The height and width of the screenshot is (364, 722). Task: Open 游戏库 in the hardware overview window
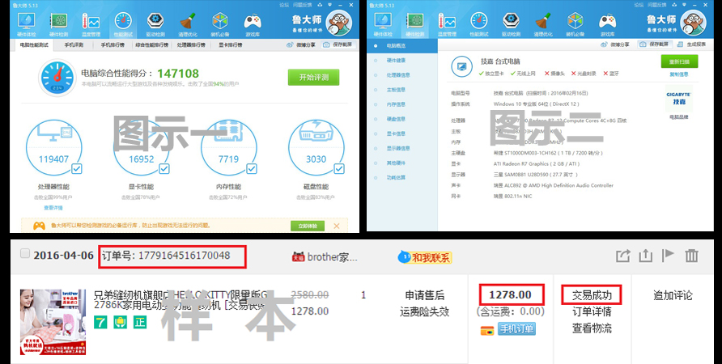(x=607, y=24)
